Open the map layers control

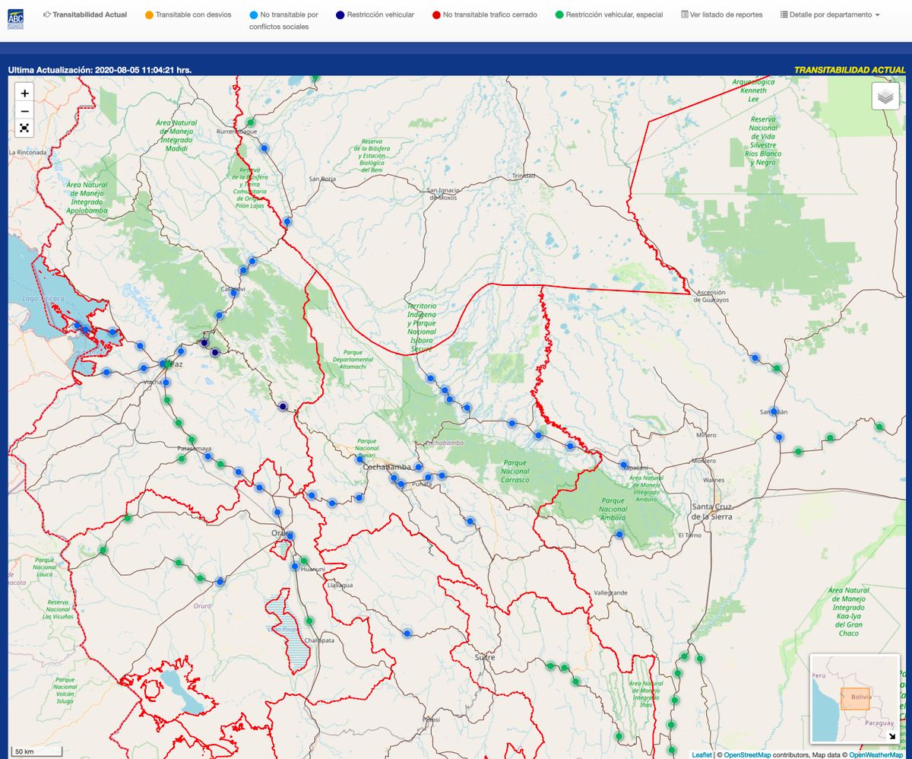(x=885, y=97)
